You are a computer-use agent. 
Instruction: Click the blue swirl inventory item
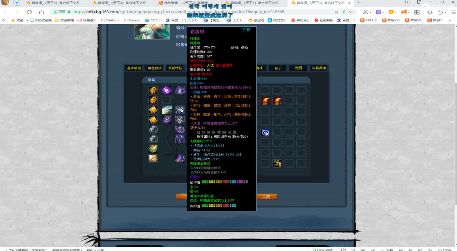click(x=265, y=132)
